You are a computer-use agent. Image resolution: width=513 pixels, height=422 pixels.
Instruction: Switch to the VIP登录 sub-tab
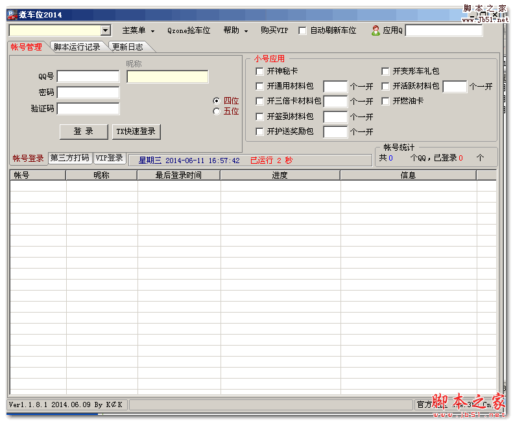click(109, 158)
